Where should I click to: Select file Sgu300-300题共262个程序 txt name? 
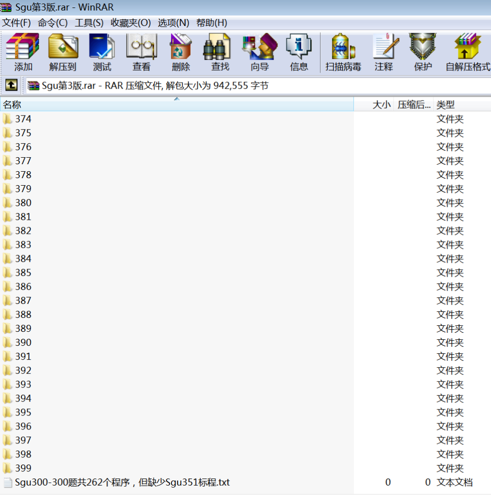click(x=122, y=482)
